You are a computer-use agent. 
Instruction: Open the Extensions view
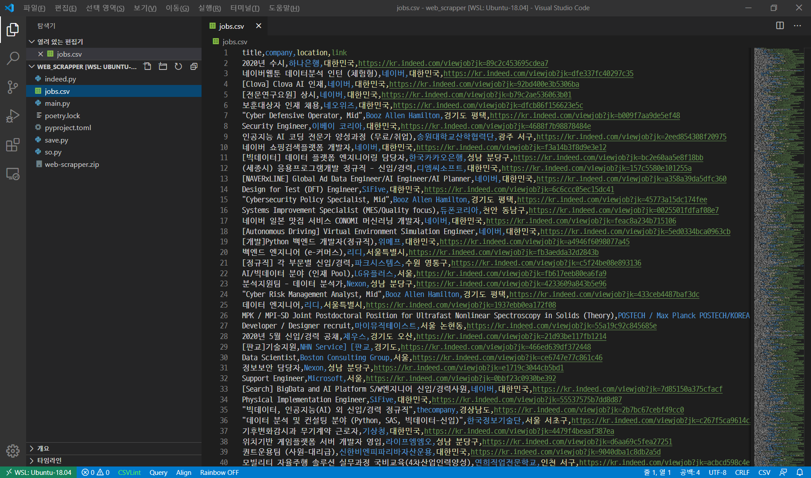point(13,145)
